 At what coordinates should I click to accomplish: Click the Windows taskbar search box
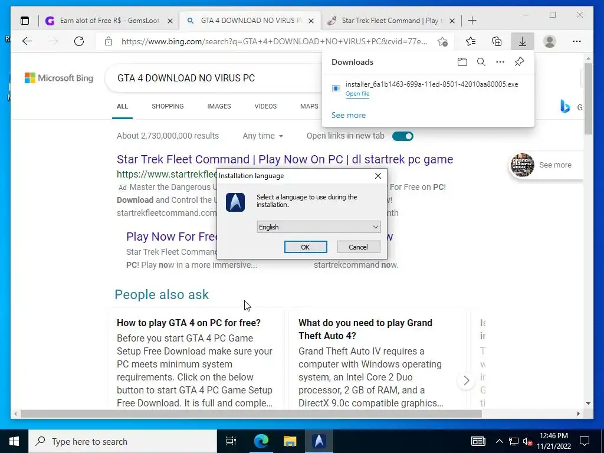(123, 441)
